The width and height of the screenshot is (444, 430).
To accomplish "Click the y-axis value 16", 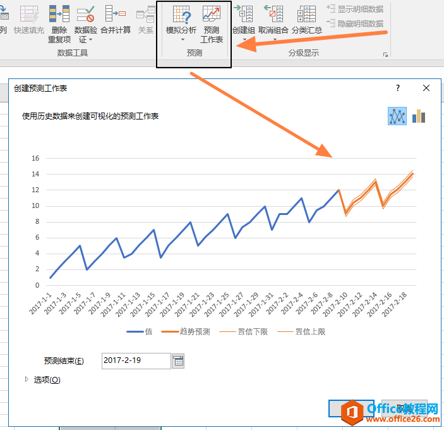I will click(x=35, y=158).
